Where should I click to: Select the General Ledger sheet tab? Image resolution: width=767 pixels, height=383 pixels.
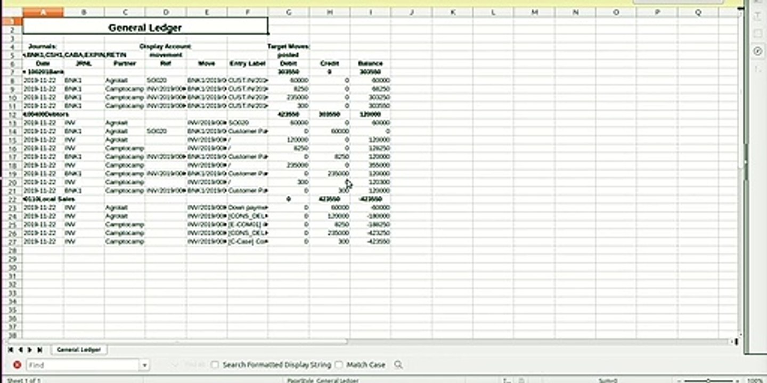pos(79,349)
